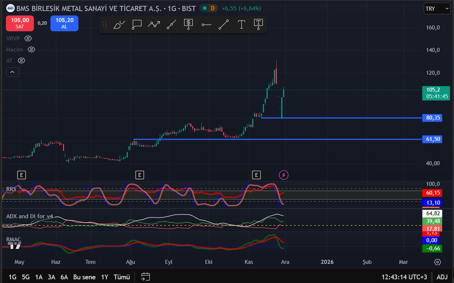Select the horizontal line tool
Viewport: 454px width, 283px height.
207,25
